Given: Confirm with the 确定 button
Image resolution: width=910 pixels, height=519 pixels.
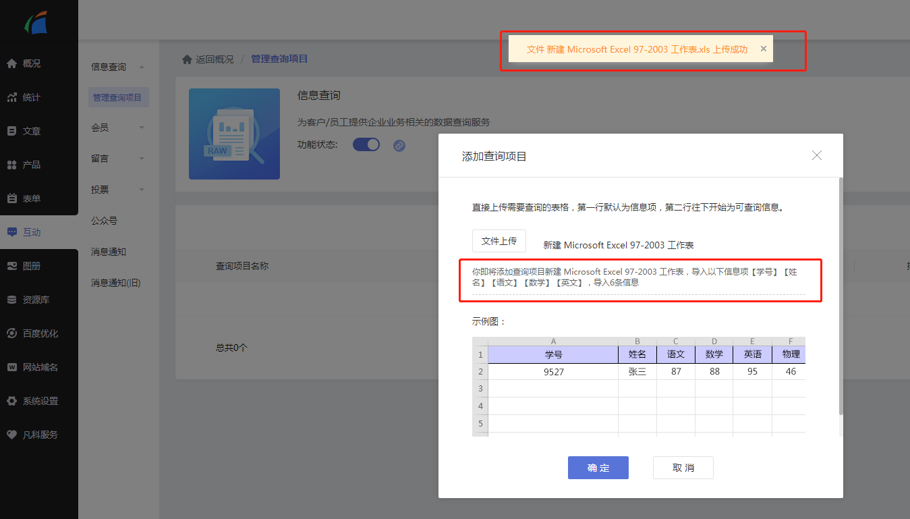Looking at the screenshot, I should pos(598,468).
